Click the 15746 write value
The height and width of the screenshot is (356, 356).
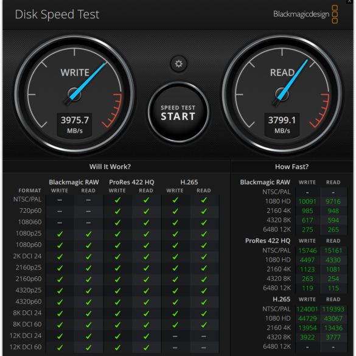pos(307,251)
